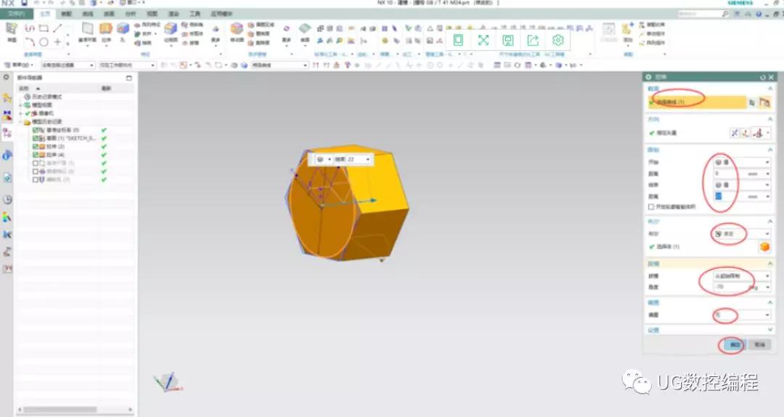Click the Reverse Direction icon in dialog
The height and width of the screenshot is (417, 784).
click(x=734, y=133)
